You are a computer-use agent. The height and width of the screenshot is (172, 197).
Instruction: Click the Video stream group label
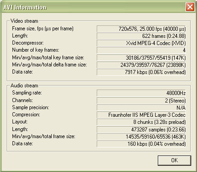(25, 21)
